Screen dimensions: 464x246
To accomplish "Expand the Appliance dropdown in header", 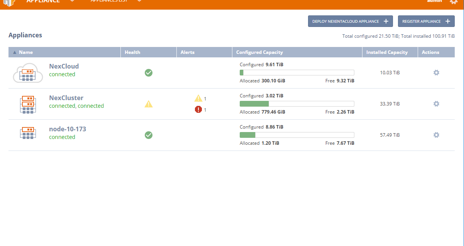I will click(x=72, y=1).
